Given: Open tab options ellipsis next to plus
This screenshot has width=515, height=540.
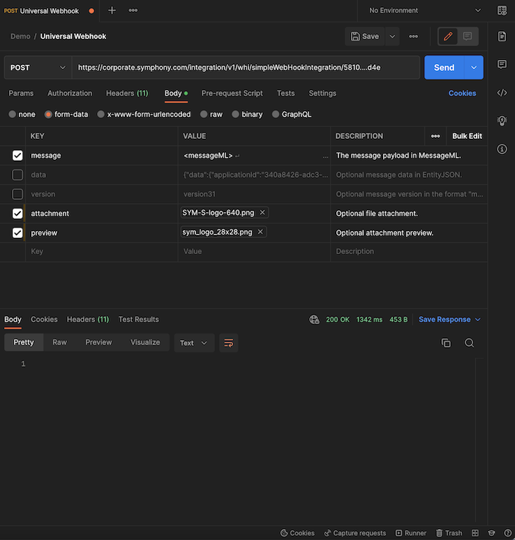Looking at the screenshot, I should coord(133,10).
